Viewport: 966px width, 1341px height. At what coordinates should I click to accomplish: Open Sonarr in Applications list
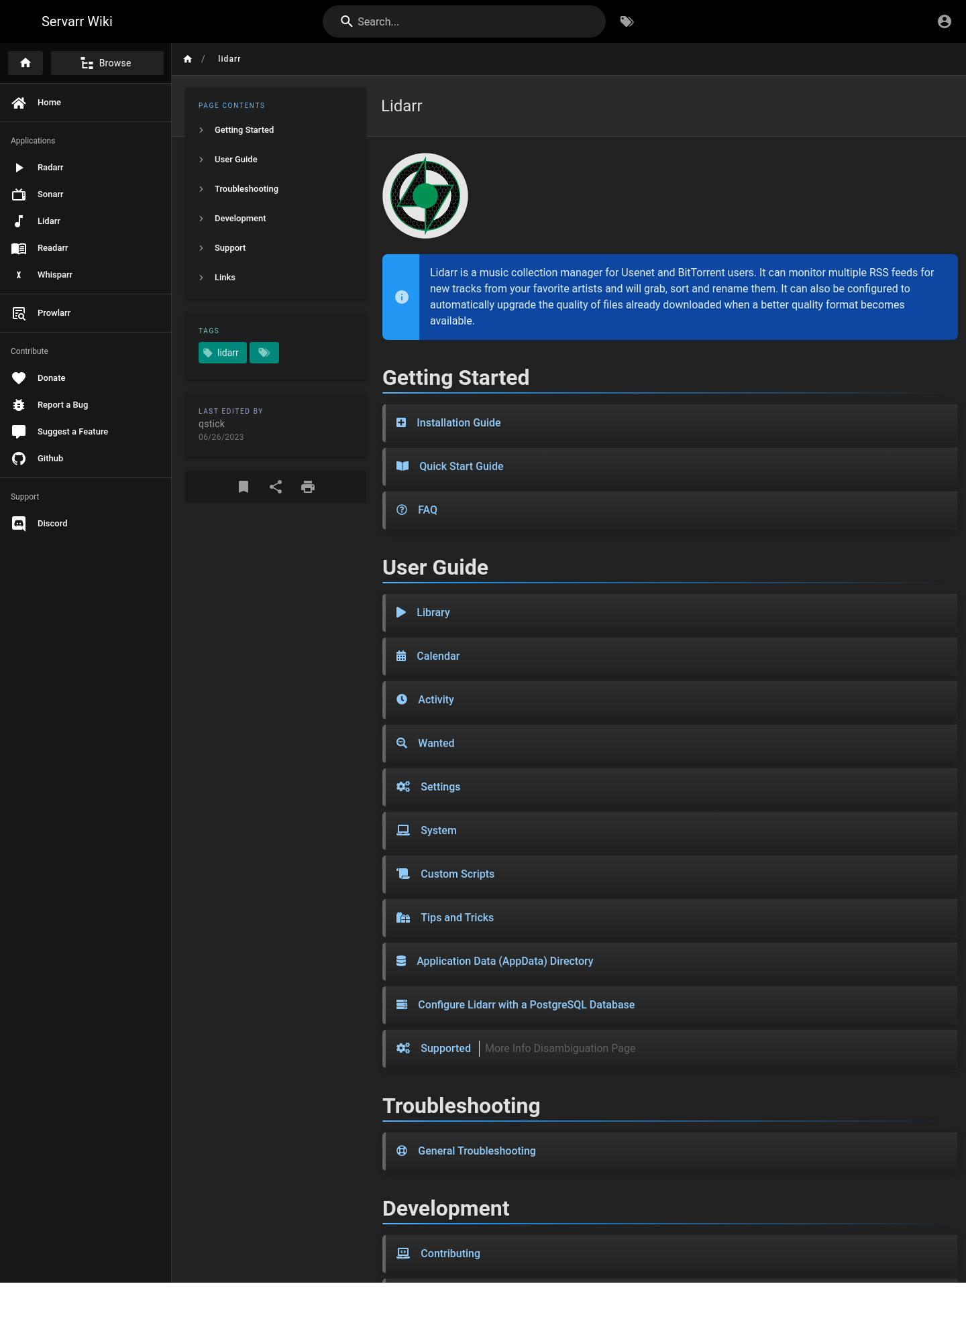(x=85, y=194)
